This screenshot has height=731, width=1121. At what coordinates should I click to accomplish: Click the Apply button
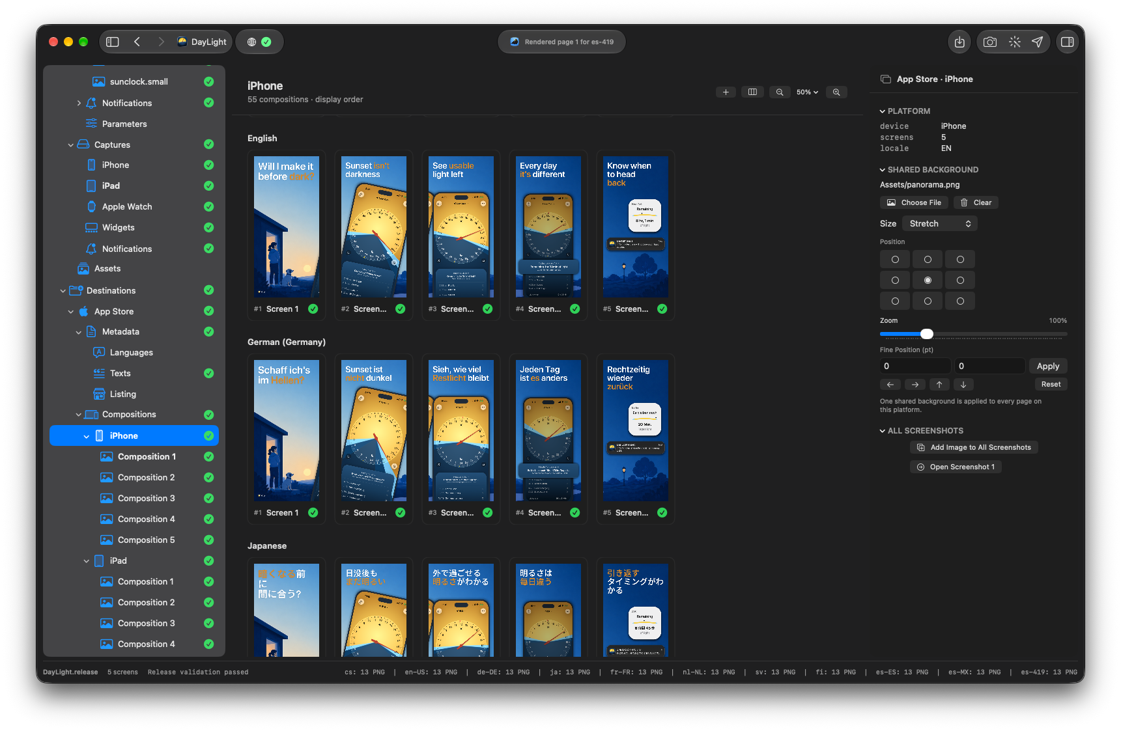pos(1048,366)
